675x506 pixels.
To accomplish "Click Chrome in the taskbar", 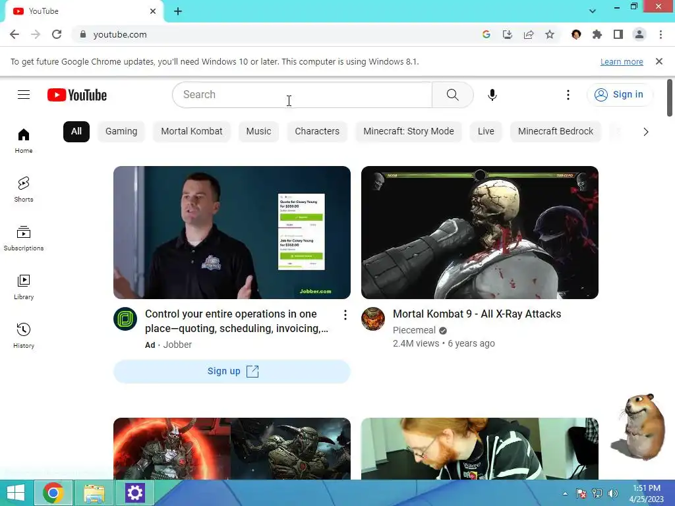I will tap(53, 493).
